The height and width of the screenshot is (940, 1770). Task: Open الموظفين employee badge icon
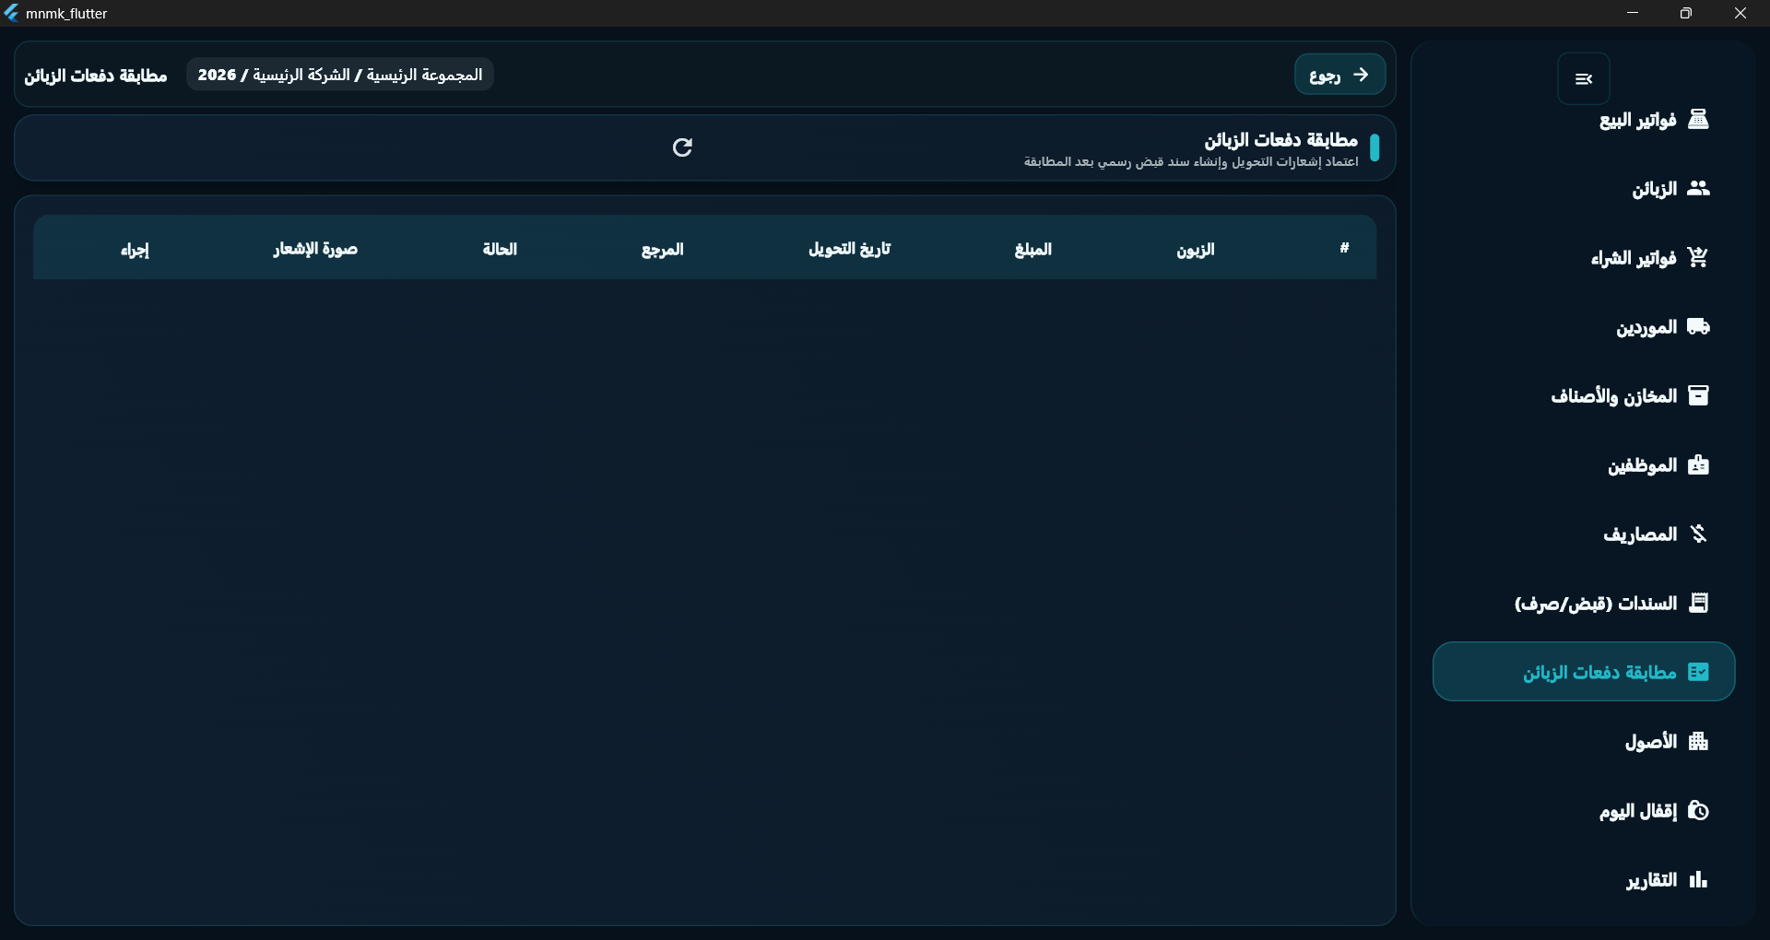(x=1698, y=465)
